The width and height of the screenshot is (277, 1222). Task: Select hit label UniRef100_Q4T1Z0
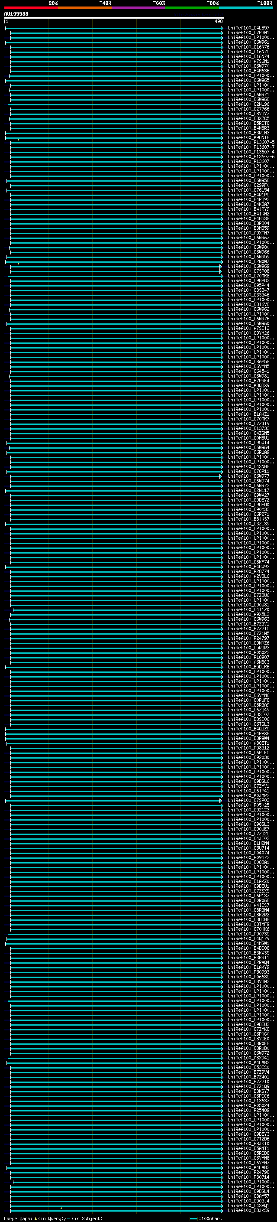click(248, 609)
